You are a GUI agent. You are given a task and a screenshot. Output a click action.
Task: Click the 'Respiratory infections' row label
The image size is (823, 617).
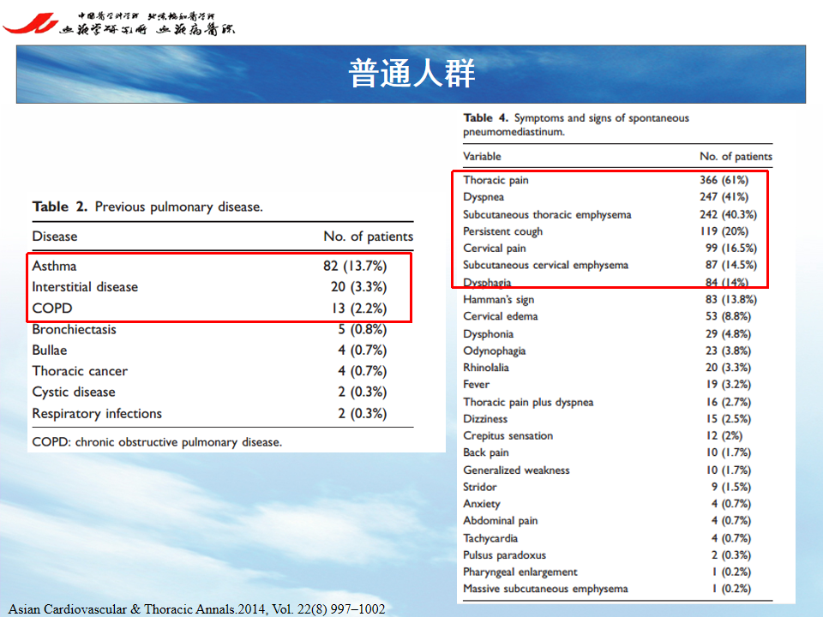[x=97, y=413]
